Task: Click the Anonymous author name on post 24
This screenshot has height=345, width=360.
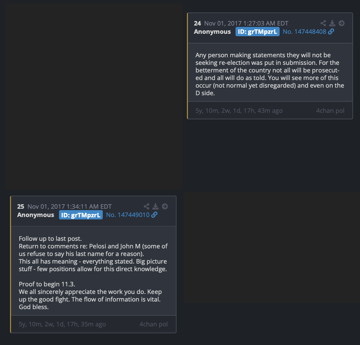Action: [212, 32]
